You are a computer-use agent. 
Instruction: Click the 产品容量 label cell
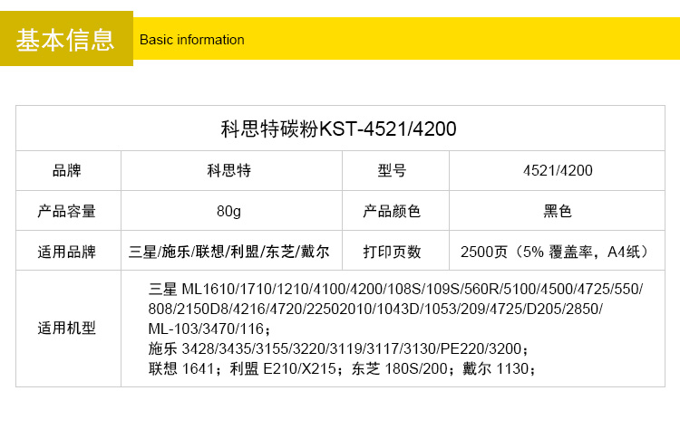[x=67, y=211]
